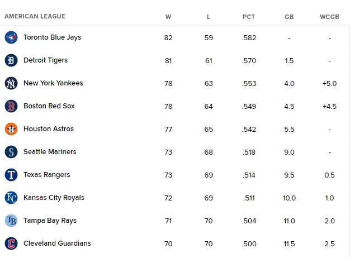
Task: Click the Texas Rangers T logo
Action: click(x=11, y=175)
